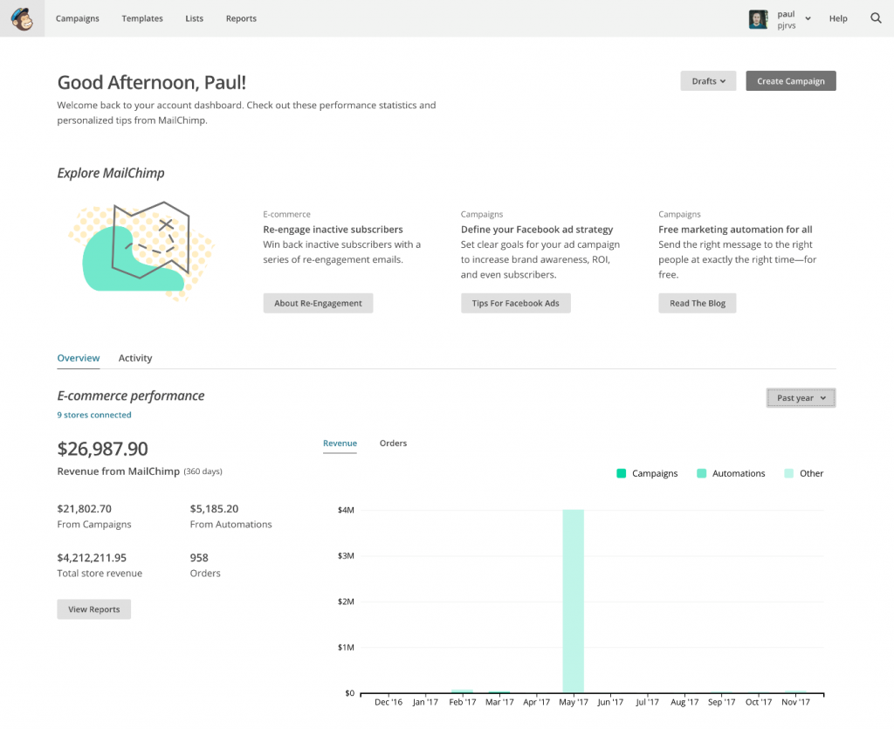Open search with the magnifying glass icon
This screenshot has height=729, width=894.
(x=876, y=18)
